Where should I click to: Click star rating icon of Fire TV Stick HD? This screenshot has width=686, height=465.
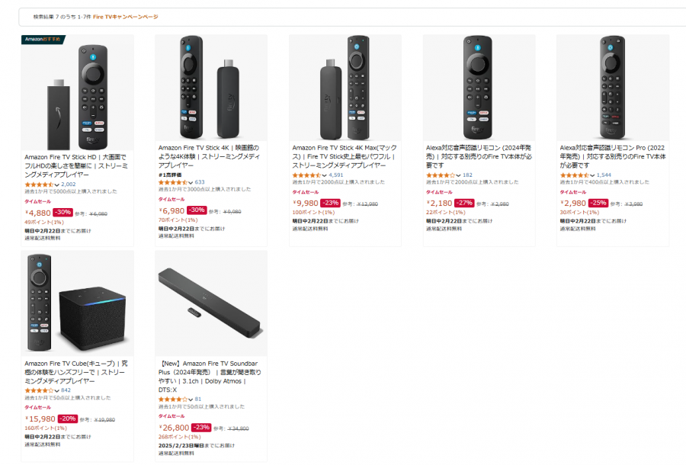tap(39, 184)
